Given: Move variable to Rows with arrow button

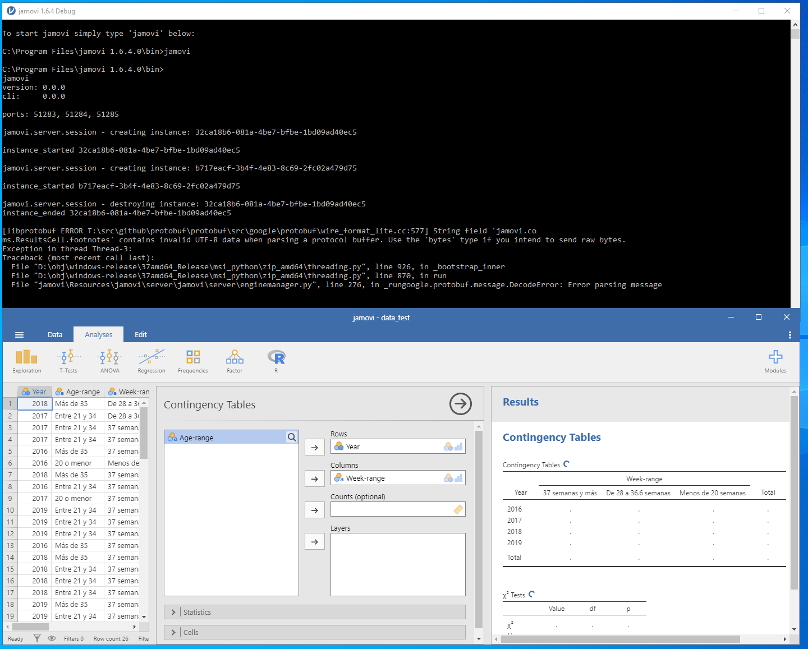Looking at the screenshot, I should (315, 448).
